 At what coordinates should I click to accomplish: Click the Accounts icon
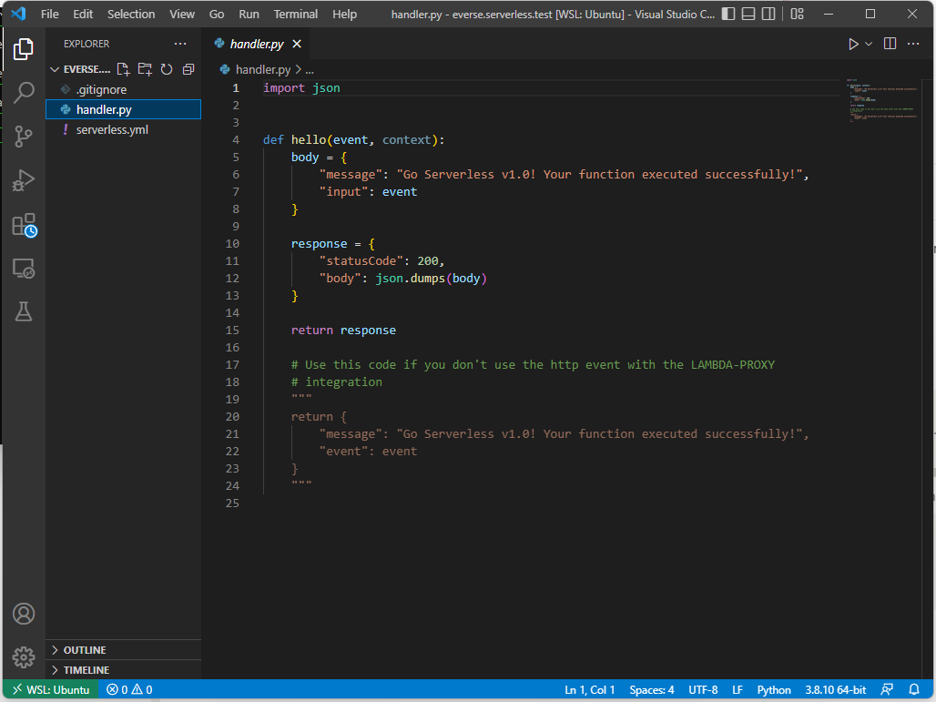point(24,614)
